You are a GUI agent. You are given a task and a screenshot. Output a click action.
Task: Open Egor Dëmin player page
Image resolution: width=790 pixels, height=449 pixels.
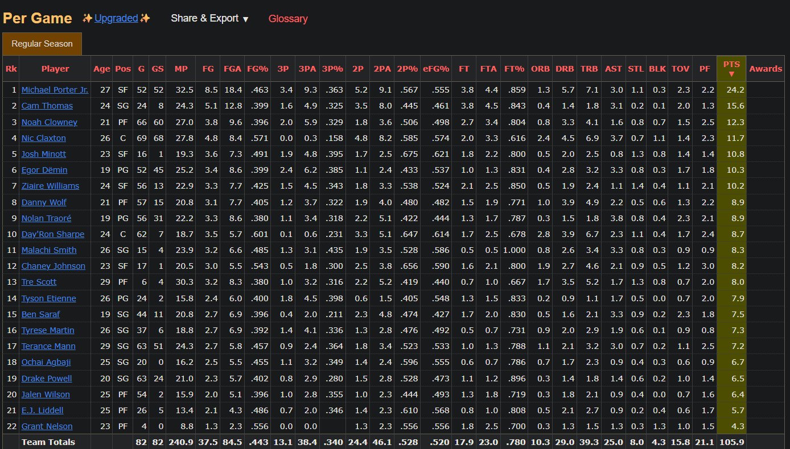pyautogui.click(x=44, y=170)
